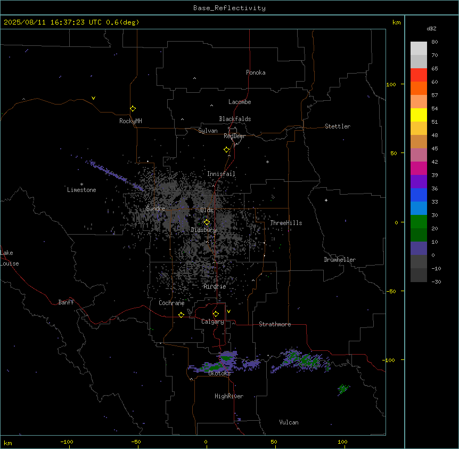This screenshot has height=449, width=459.
Task: Select the asterisk marker east of Innisfail
Action: (x=267, y=162)
